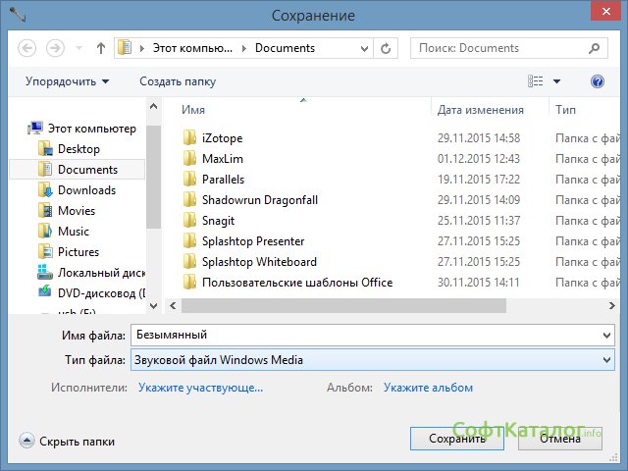Image resolution: width=628 pixels, height=471 pixels.
Task: Open the Упорядочить menu
Action: coord(67,81)
